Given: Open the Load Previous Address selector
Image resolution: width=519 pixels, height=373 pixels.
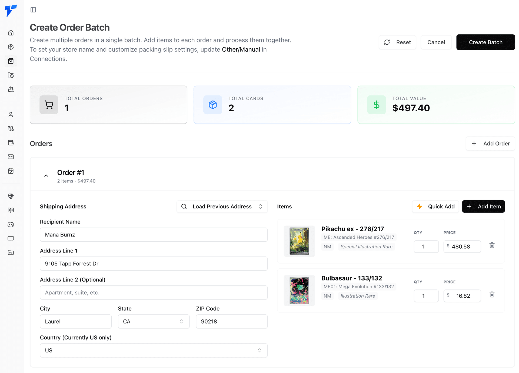Looking at the screenshot, I should (222, 206).
